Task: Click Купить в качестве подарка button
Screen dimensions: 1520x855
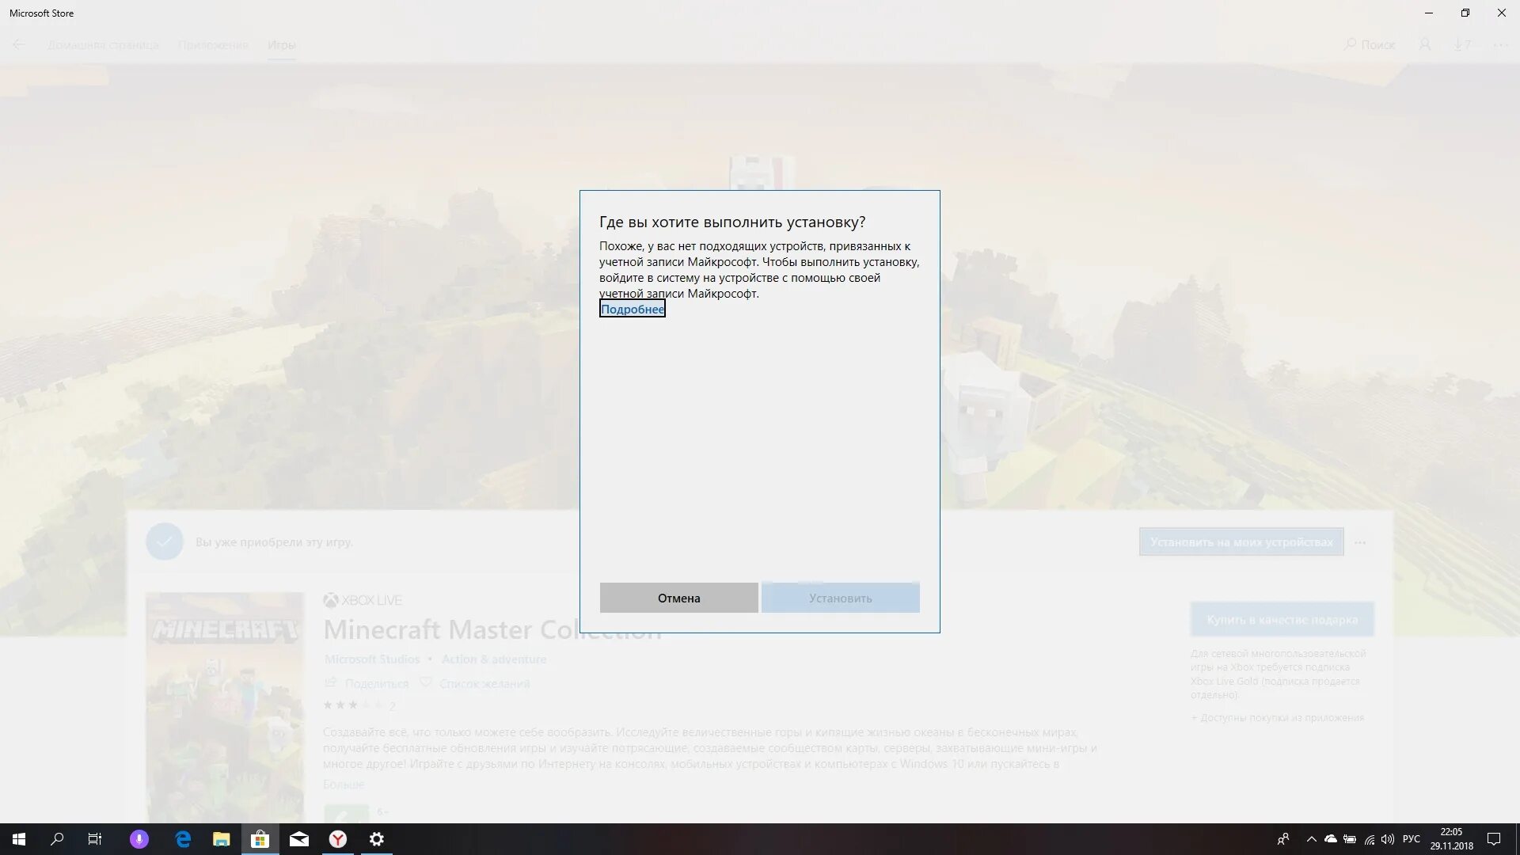Action: (x=1282, y=619)
